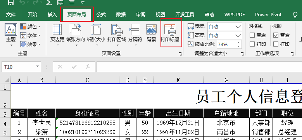Image resolution: width=302 pixels, height=140 pixels.
Task: Open the 文件 menu tab
Action: [11, 15]
